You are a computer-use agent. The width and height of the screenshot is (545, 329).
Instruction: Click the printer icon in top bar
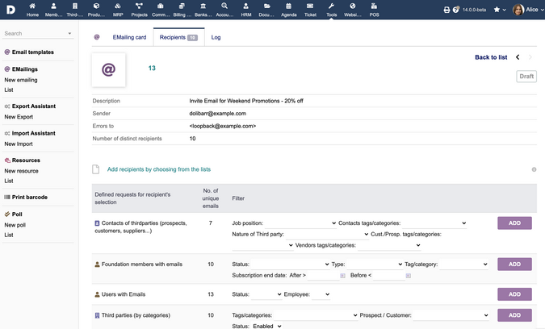pos(447,10)
